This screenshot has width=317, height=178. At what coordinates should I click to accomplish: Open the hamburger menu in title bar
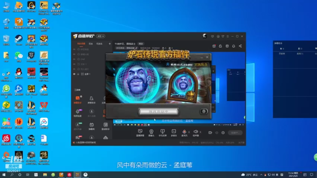tap(227, 36)
